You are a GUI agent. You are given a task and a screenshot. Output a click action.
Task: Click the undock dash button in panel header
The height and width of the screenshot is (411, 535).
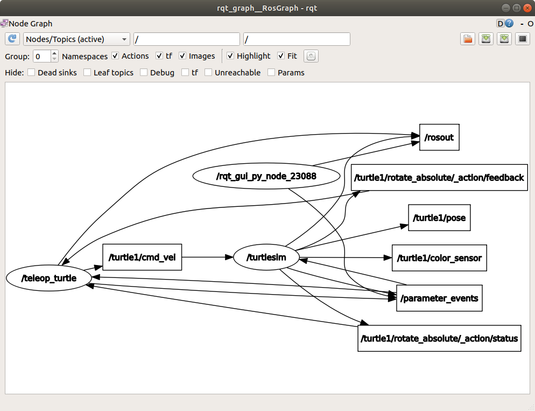point(522,24)
